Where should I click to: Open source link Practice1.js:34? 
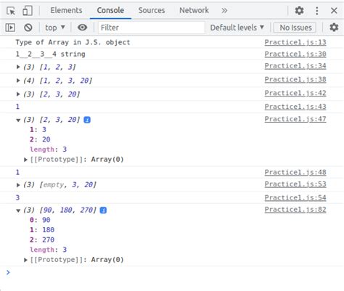(x=295, y=66)
